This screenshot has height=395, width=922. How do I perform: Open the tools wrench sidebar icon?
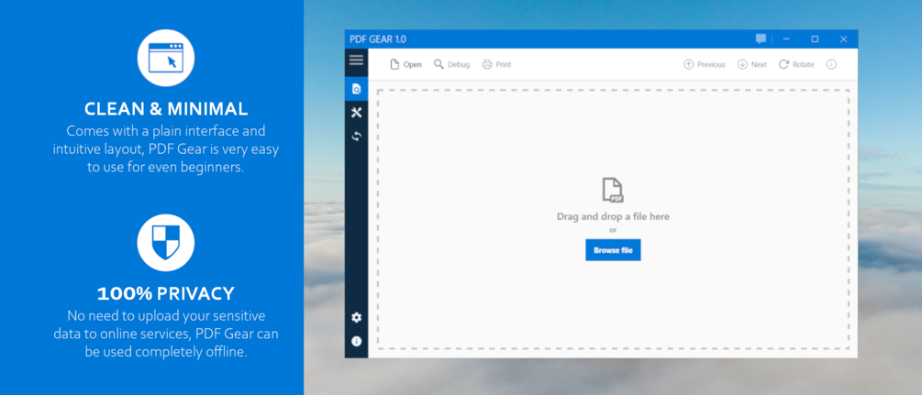pos(356,113)
